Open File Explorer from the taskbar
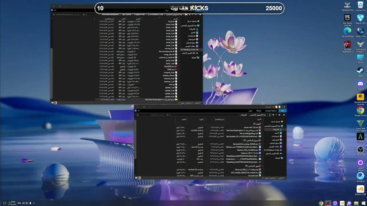Screen dimensions: 367x206 click(356, 203)
